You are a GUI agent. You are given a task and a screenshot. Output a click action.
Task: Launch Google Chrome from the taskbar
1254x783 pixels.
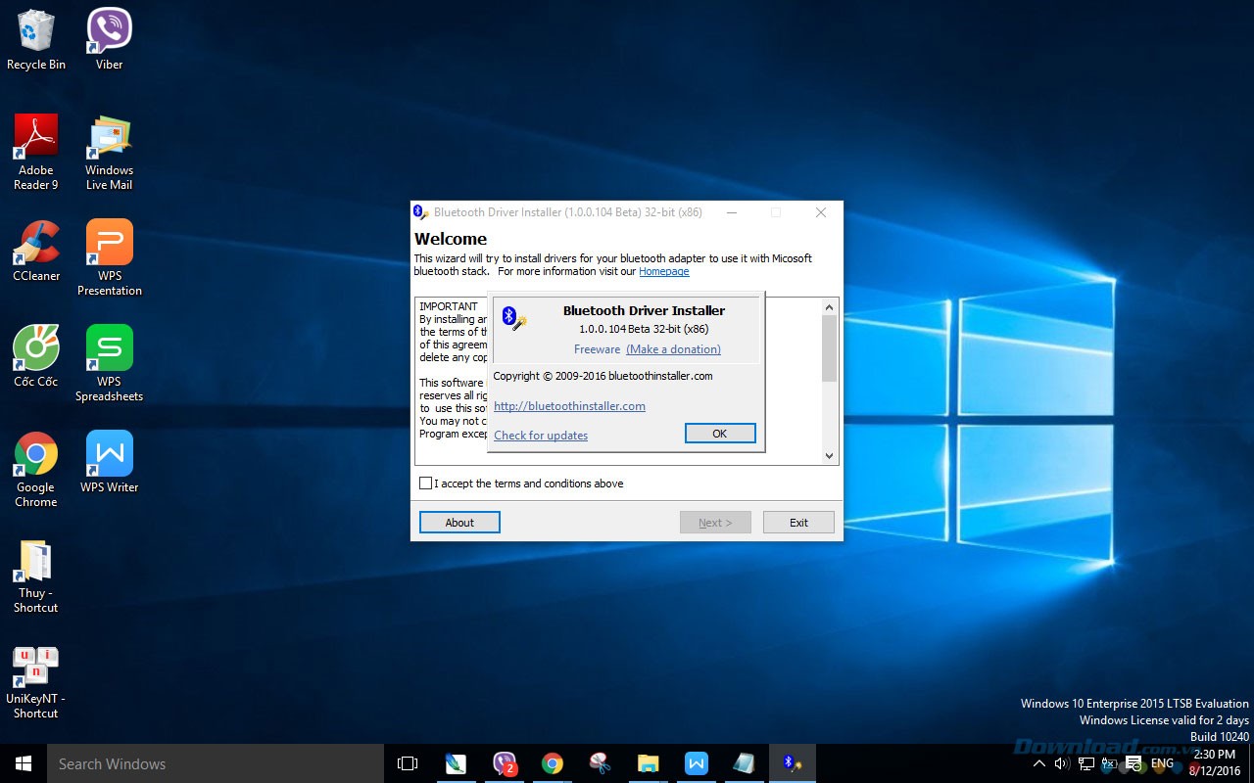552,763
